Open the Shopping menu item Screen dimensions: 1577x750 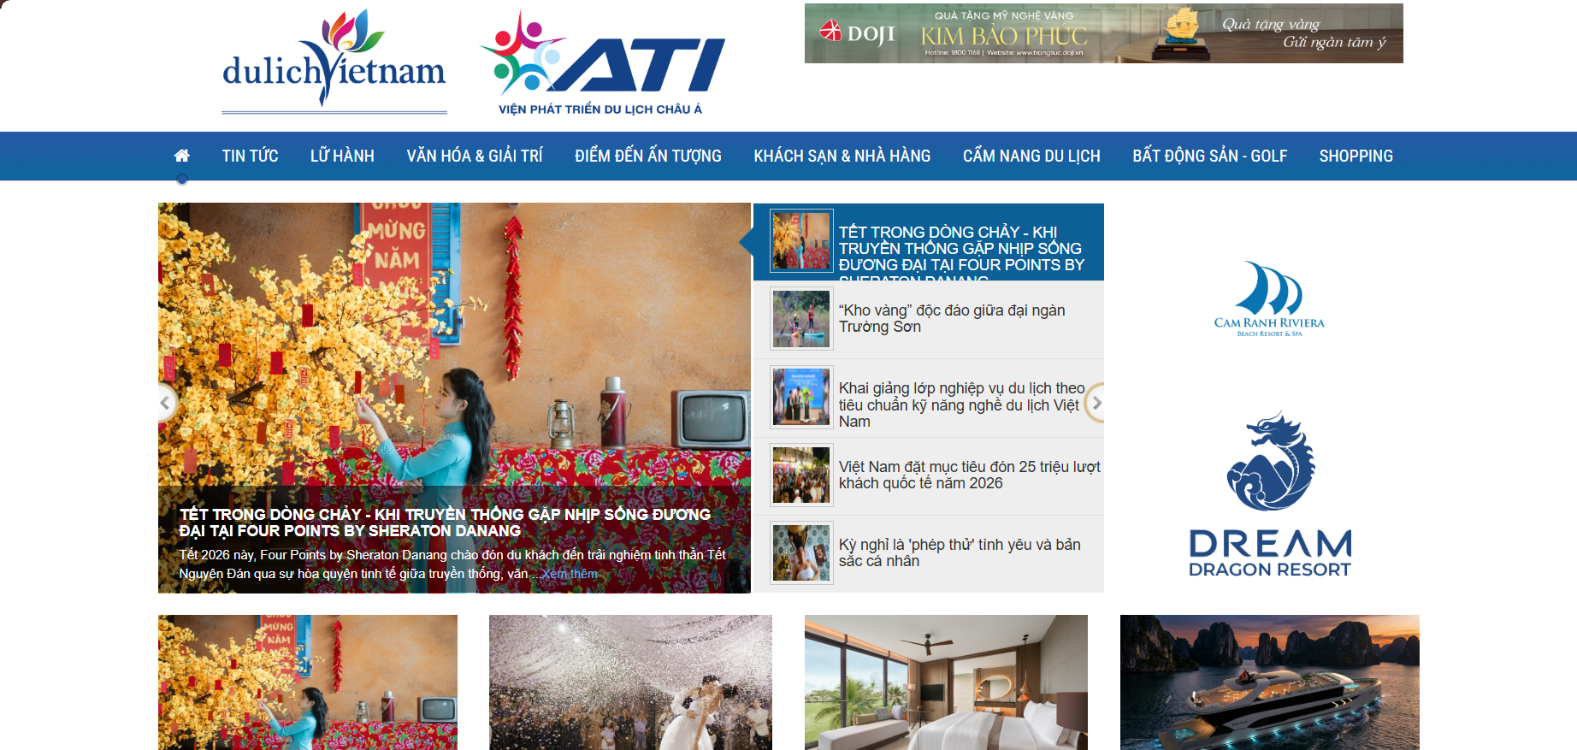point(1356,156)
